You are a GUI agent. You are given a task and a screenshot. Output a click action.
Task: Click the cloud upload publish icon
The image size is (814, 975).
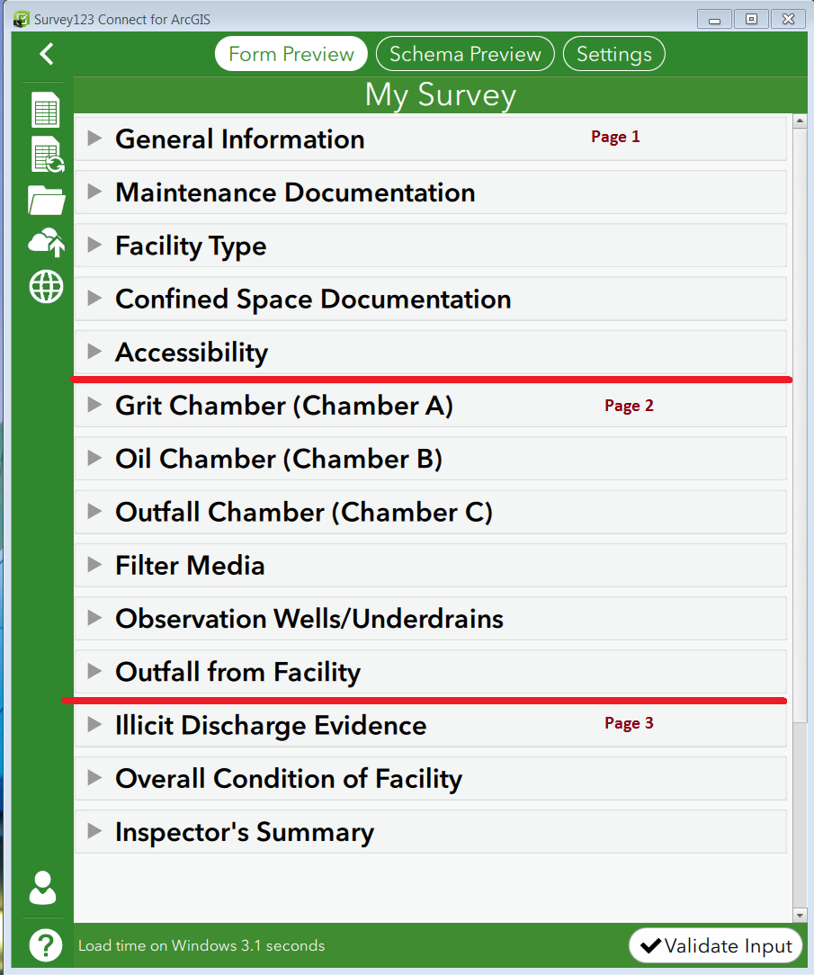(47, 243)
